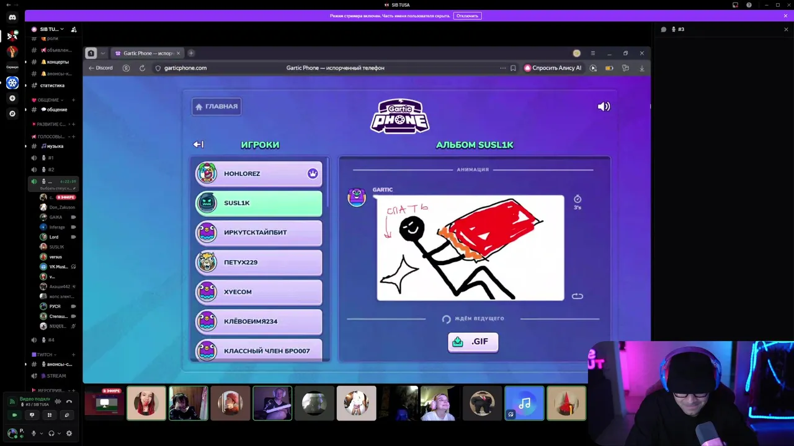Viewport: 794px width, 446px height.
Task: Click the invite people icon
Action: point(74,29)
